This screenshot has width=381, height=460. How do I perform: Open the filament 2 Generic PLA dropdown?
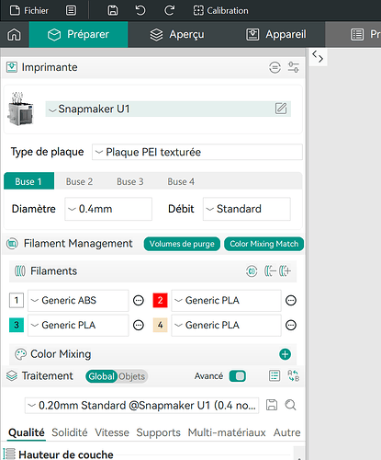coord(226,301)
